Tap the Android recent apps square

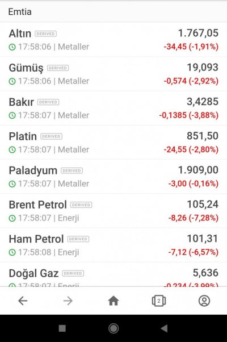click(x=62, y=328)
